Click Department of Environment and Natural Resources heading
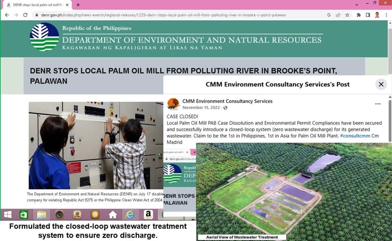Image resolution: width=392 pixels, height=241 pixels. (x=192, y=40)
